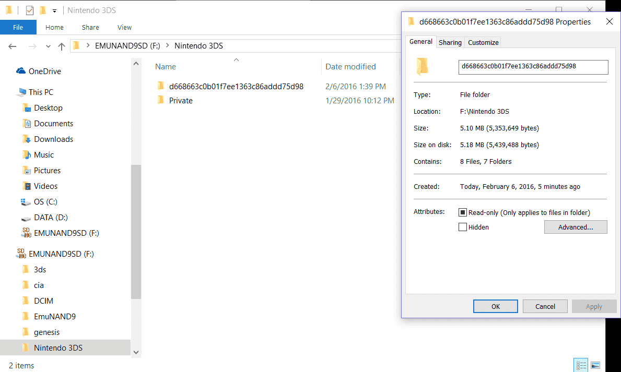
Task: Click the Videos filmstrip icon
Action: (x=27, y=186)
